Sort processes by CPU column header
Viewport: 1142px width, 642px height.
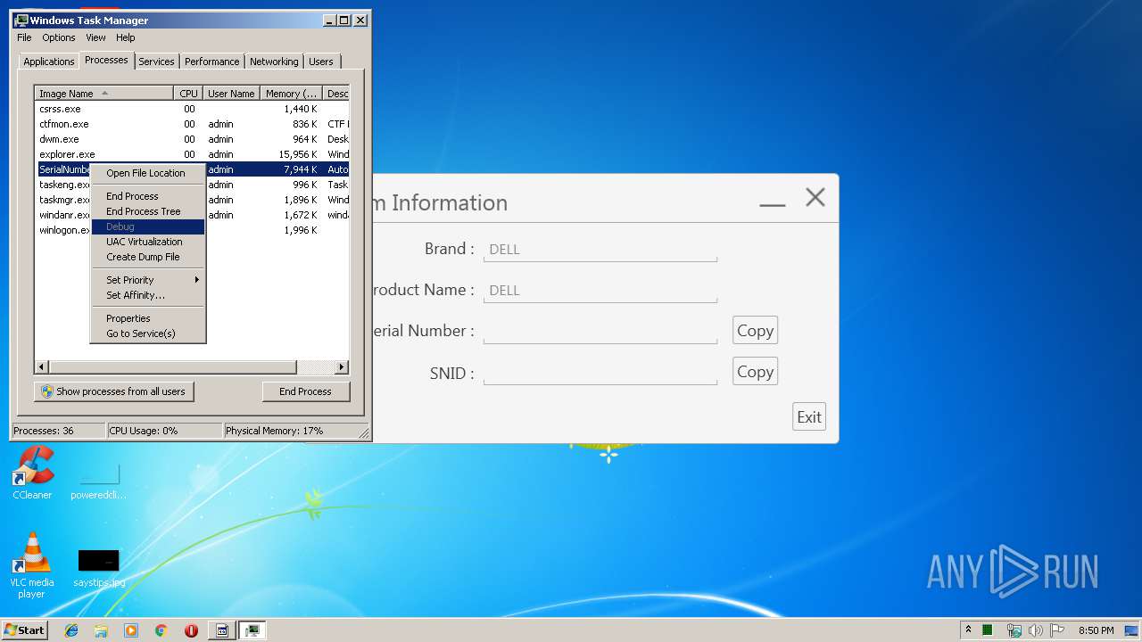click(x=188, y=94)
